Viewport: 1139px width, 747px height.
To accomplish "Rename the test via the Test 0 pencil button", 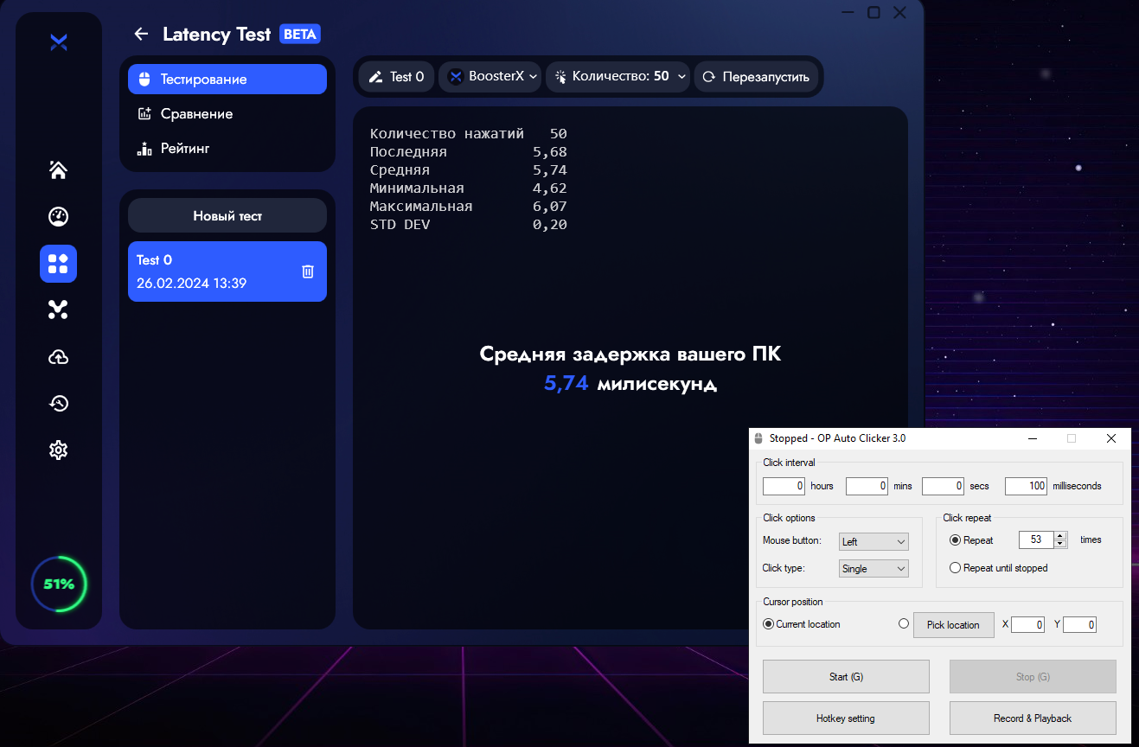I will coord(397,77).
